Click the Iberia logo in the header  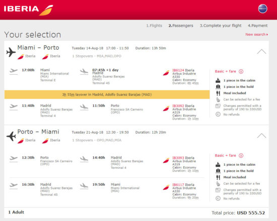[28, 10]
